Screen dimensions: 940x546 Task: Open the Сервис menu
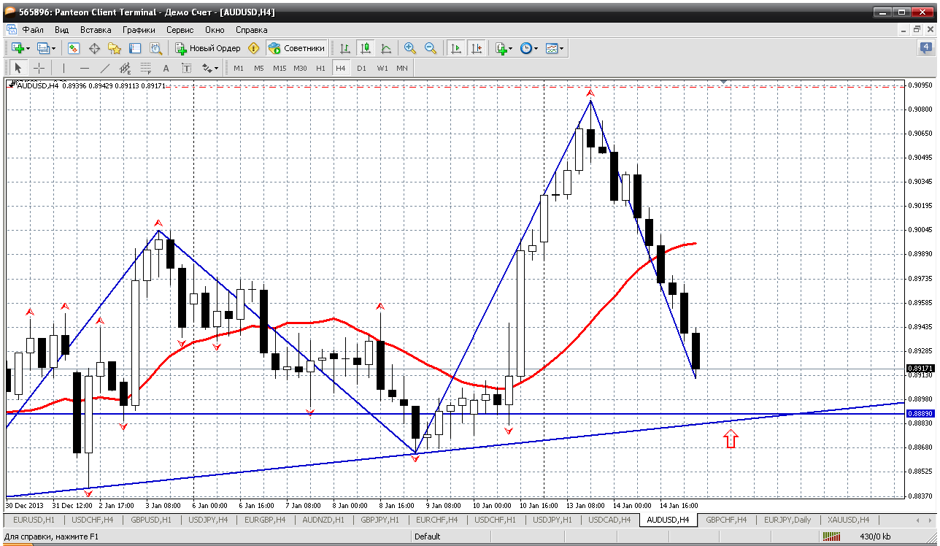click(x=180, y=30)
